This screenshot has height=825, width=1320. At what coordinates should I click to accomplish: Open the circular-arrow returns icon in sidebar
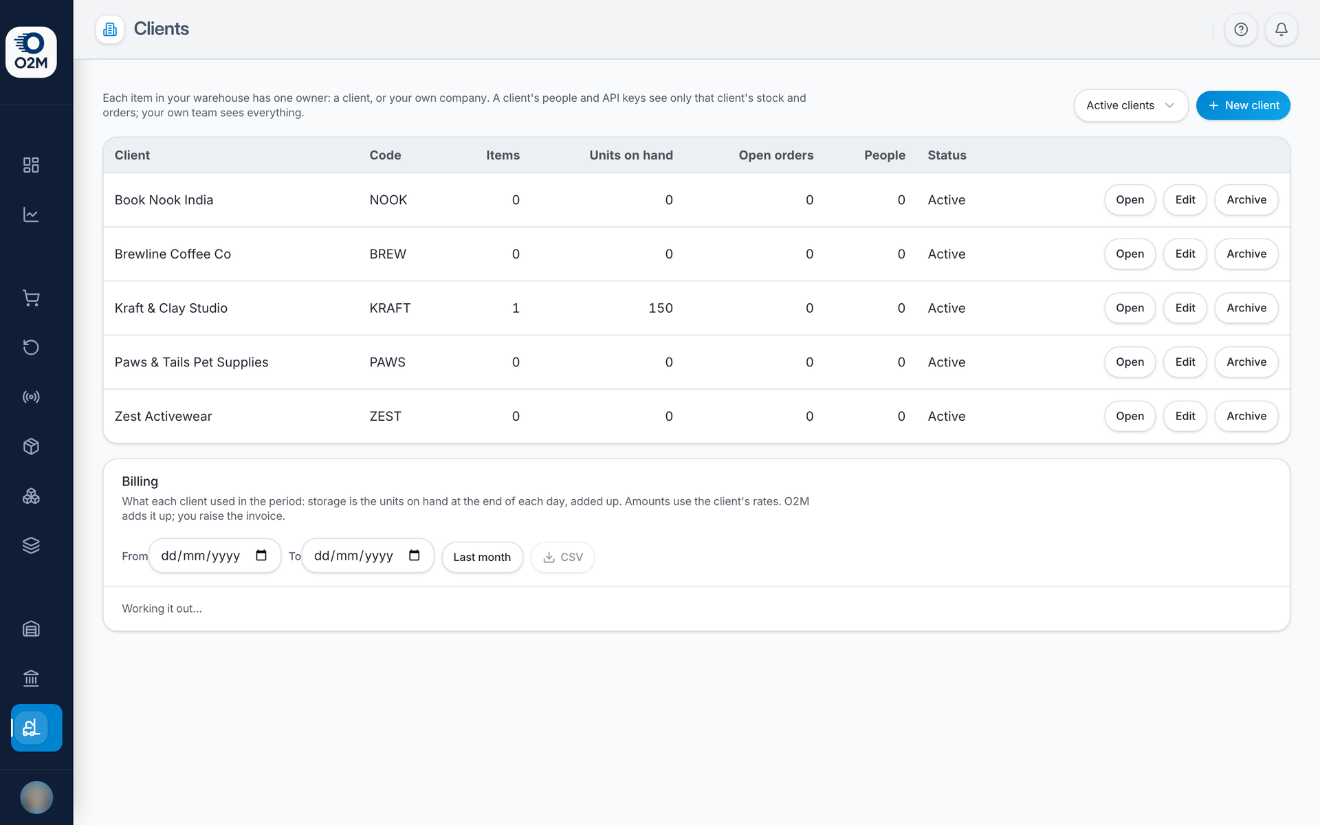click(31, 347)
